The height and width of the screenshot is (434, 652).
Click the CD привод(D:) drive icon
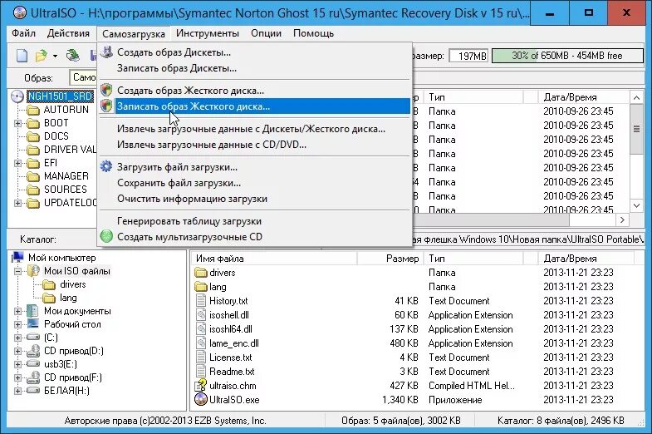pyautogui.click(x=33, y=351)
